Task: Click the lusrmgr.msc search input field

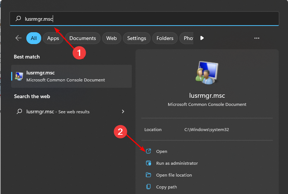Action: click(x=144, y=19)
